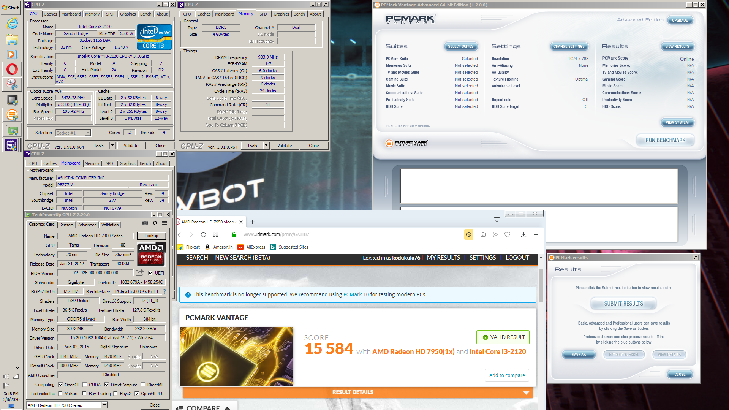Switch to Caches tab in first CPU-Z window
Image resolution: width=729 pixels, height=410 pixels.
point(50,14)
